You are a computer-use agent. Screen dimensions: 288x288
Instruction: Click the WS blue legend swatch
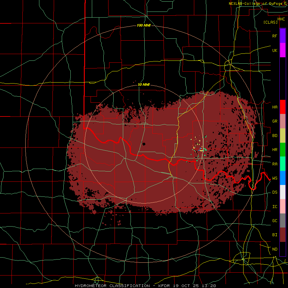pyautogui.click(x=283, y=178)
